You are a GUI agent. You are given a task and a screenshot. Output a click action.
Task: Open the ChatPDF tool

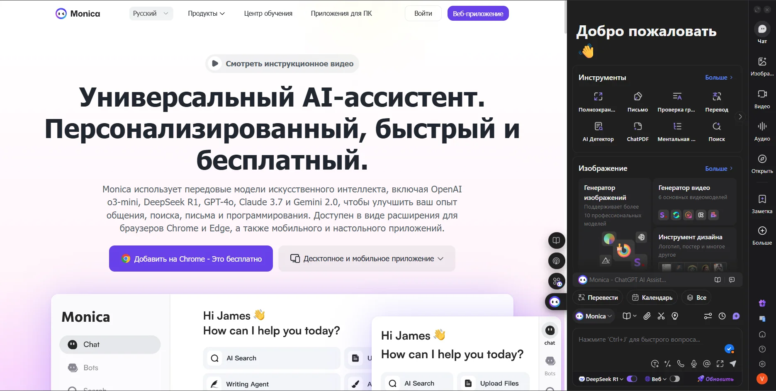click(637, 132)
